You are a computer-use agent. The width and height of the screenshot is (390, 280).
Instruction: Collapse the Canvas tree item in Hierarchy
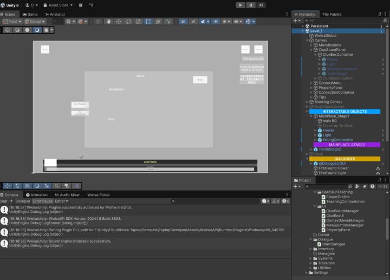(307, 40)
